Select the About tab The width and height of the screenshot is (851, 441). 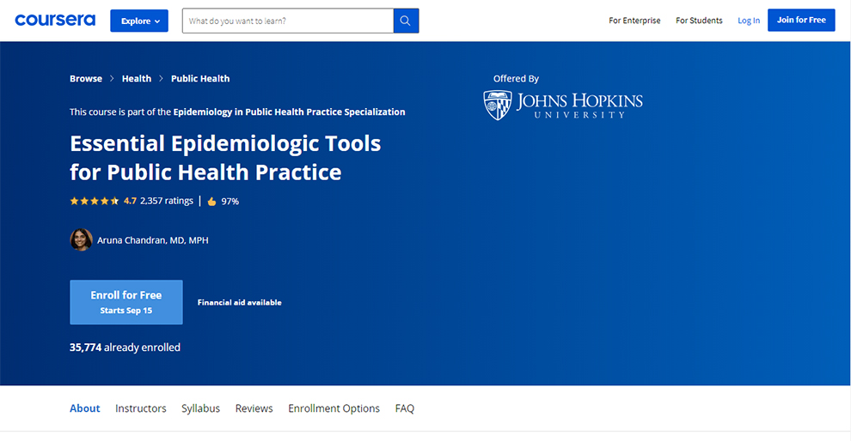(84, 408)
